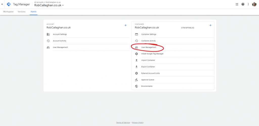Click the container User Management people icon
Image resolution: width=259 pixels, height=126 pixels.
[x=136, y=47]
